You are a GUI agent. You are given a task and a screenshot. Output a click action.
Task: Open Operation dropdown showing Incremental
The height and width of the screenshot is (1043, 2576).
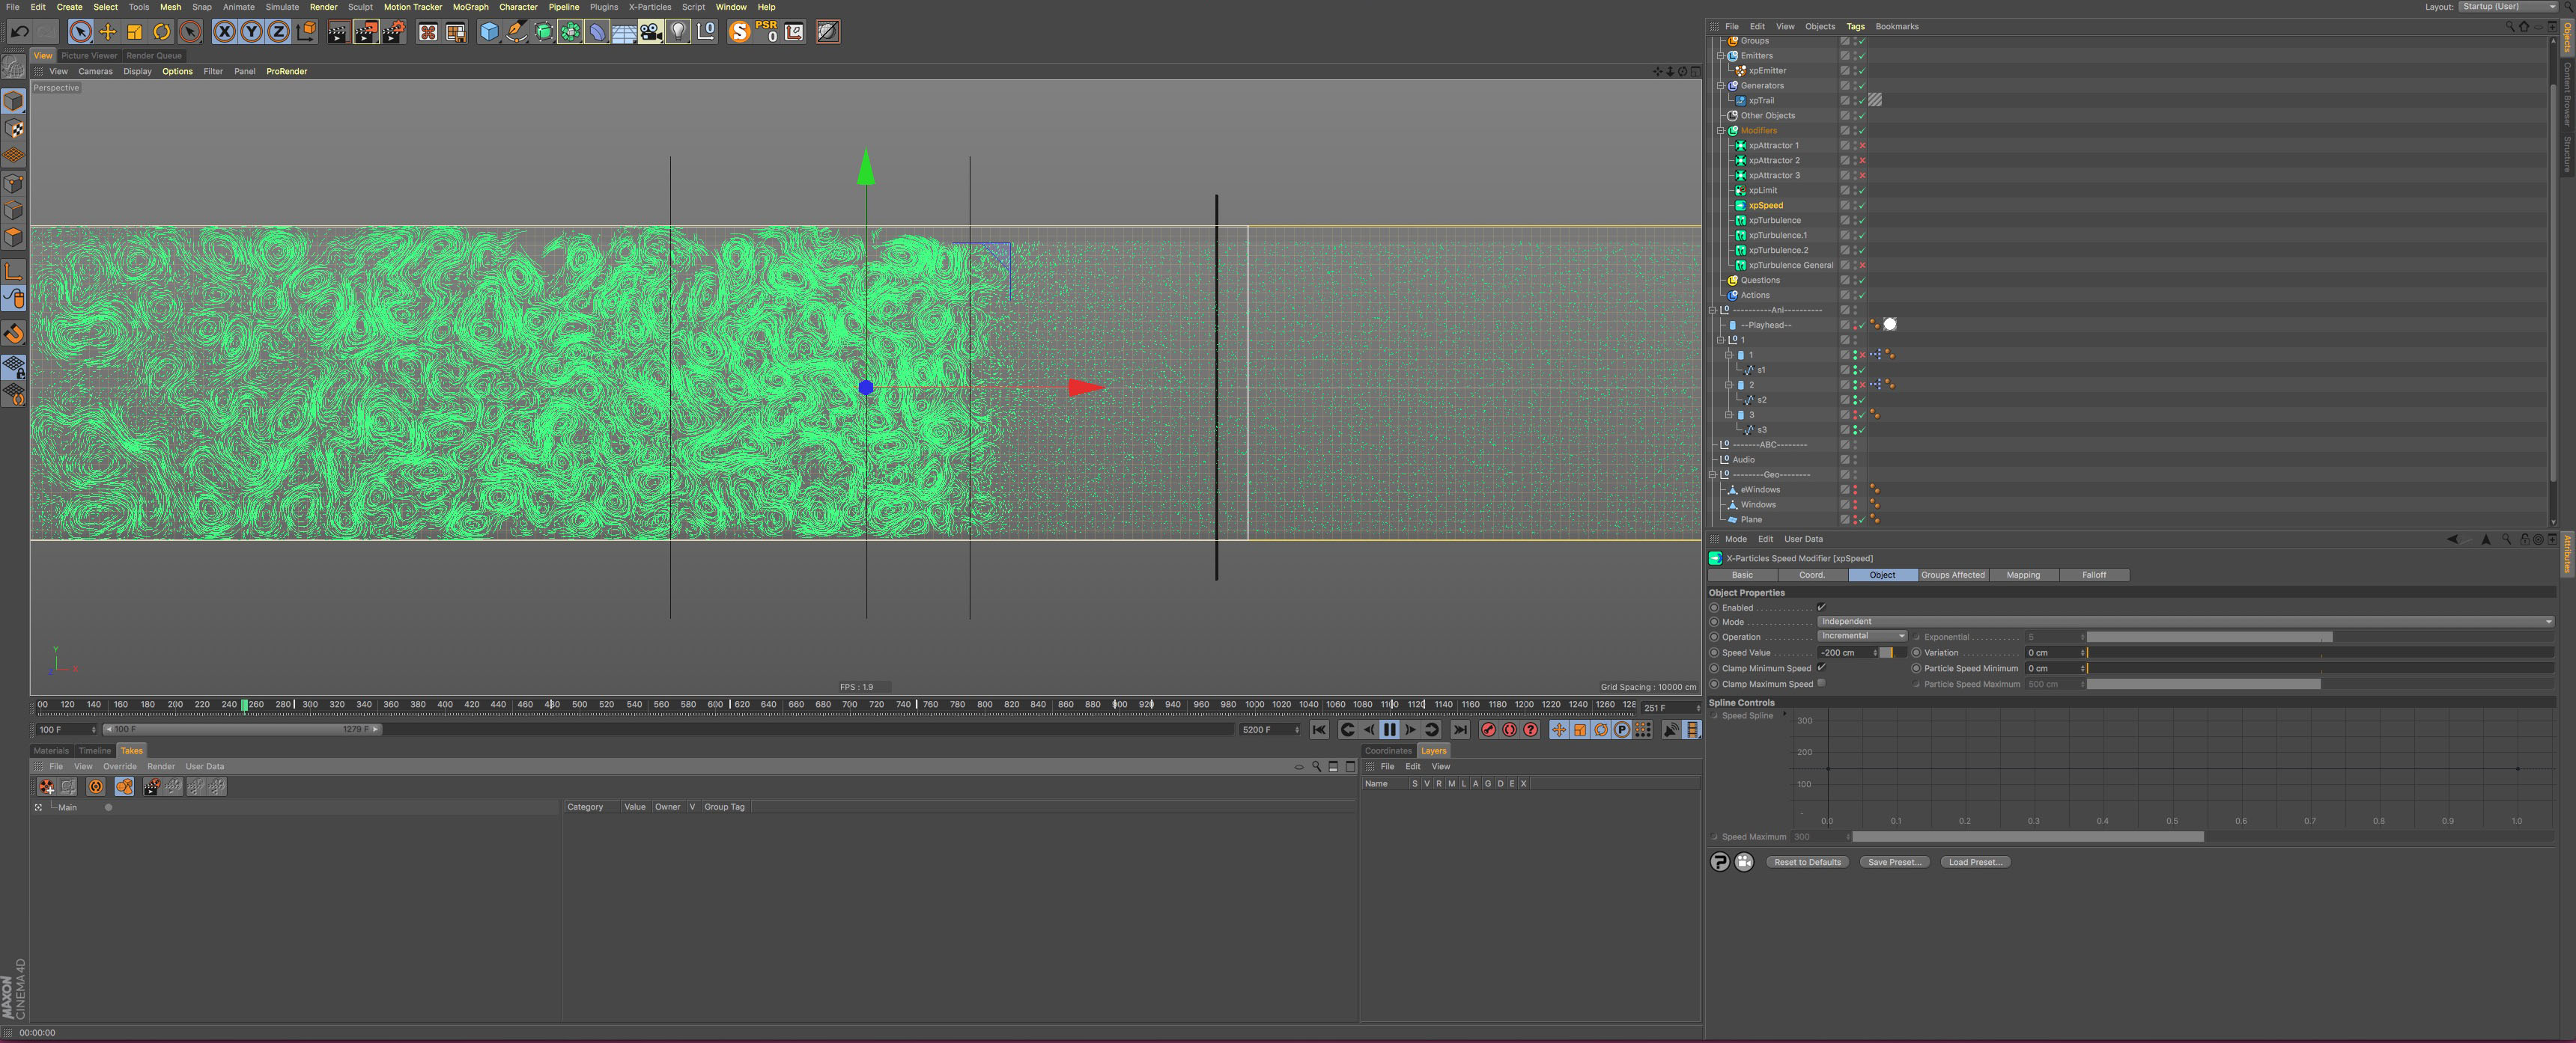pos(1862,637)
